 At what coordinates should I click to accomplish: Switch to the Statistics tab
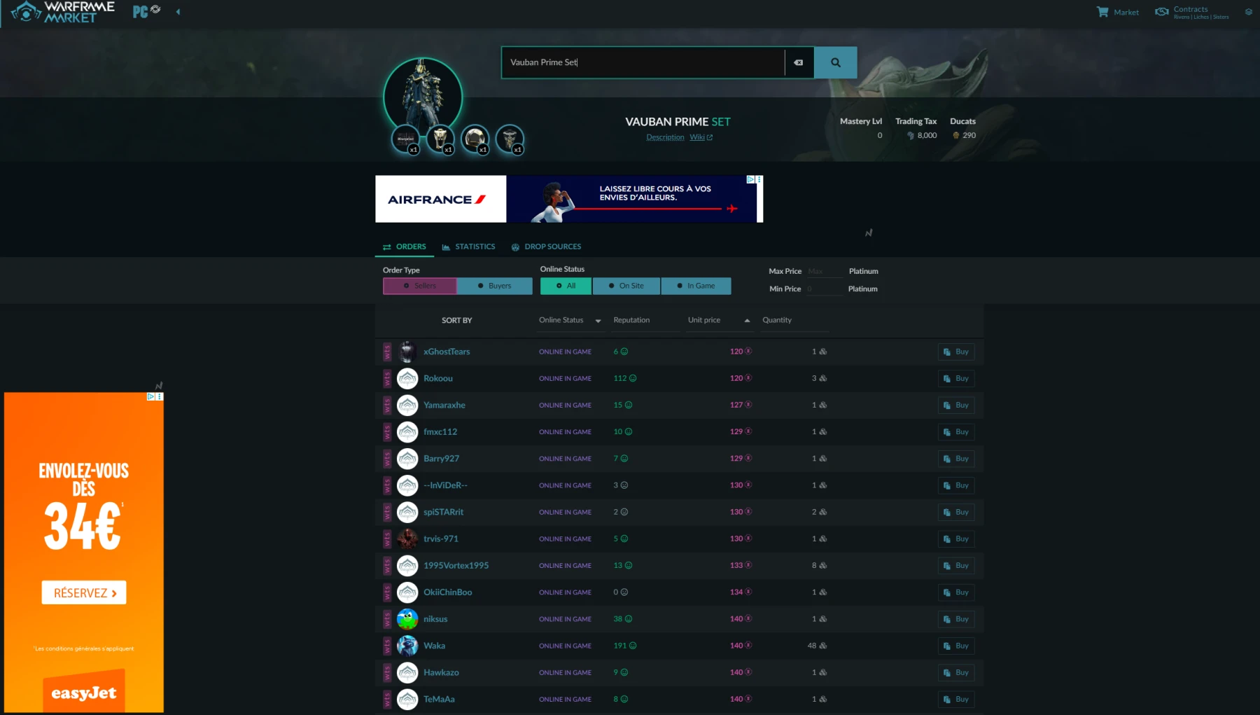click(x=475, y=247)
